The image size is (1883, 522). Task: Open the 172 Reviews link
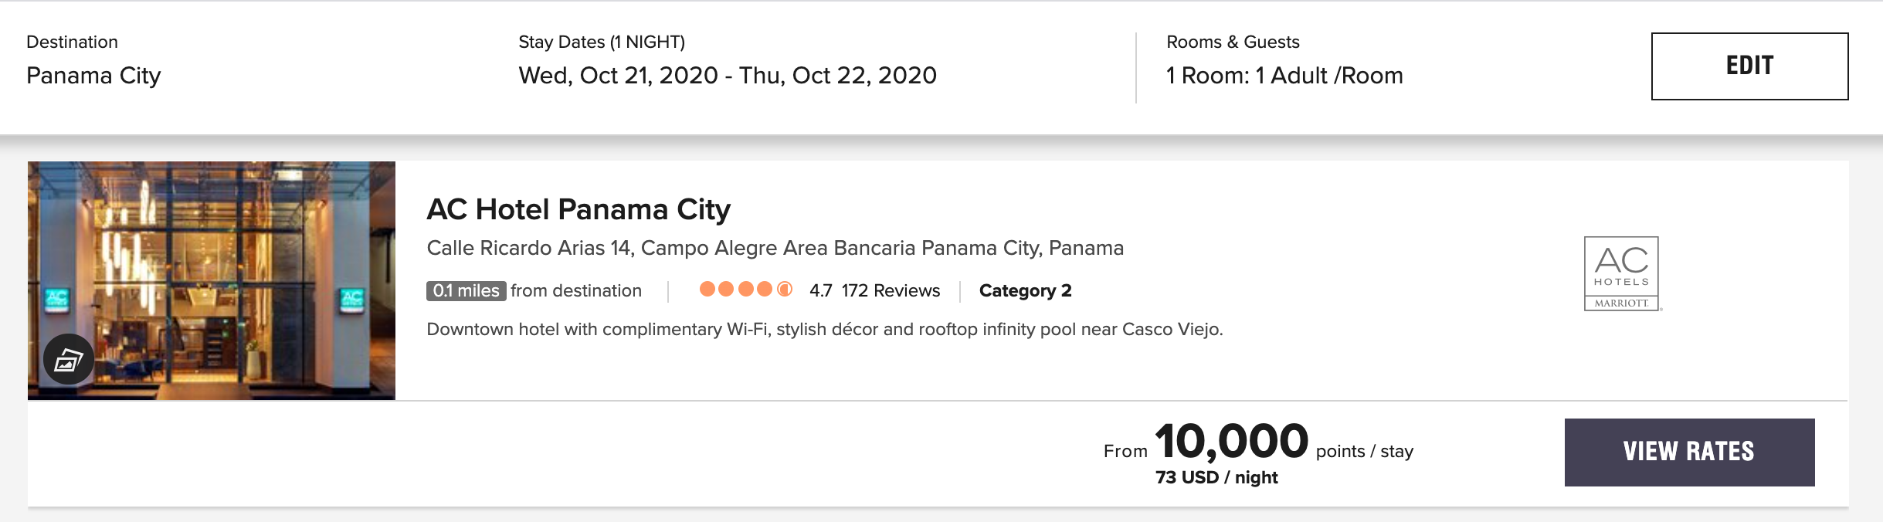point(891,290)
